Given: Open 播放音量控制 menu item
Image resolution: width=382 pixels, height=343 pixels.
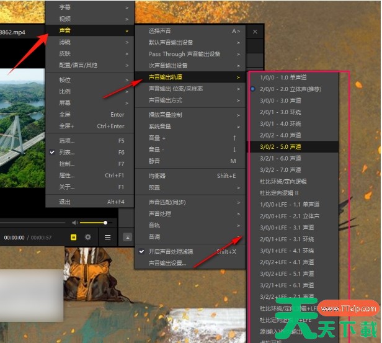Looking at the screenshot, I should click(190, 115).
